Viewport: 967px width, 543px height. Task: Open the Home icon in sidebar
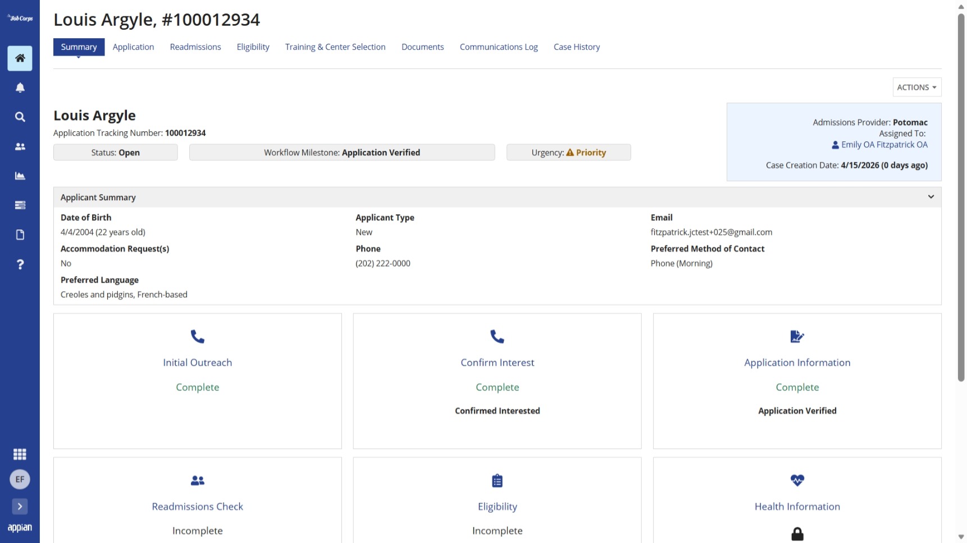(x=20, y=58)
